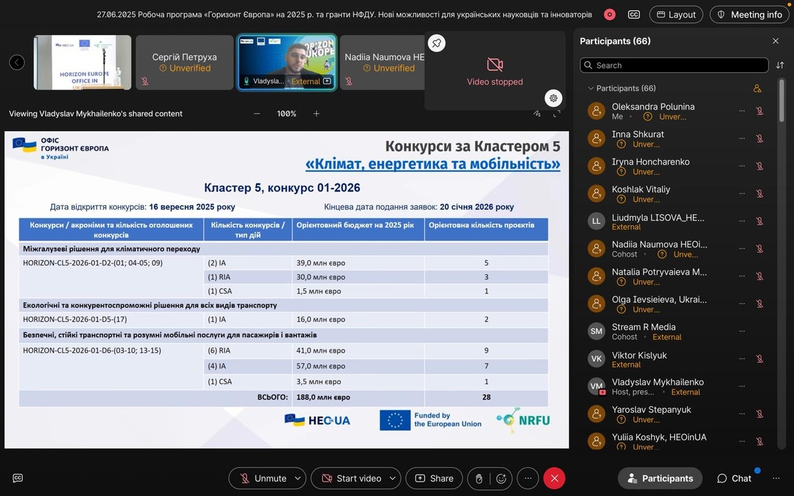Zoom out shared content with minus icon
The image size is (794, 496).
[257, 114]
